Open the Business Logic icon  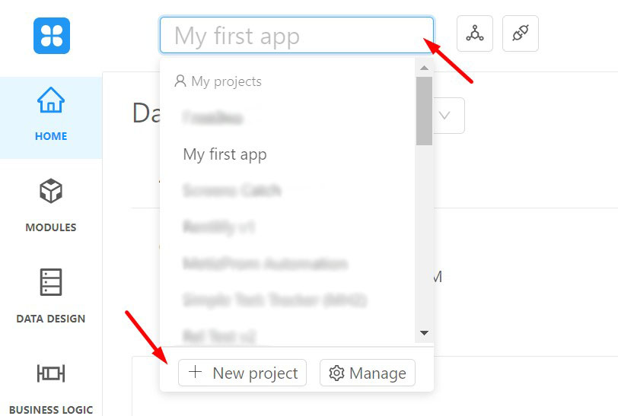click(51, 373)
